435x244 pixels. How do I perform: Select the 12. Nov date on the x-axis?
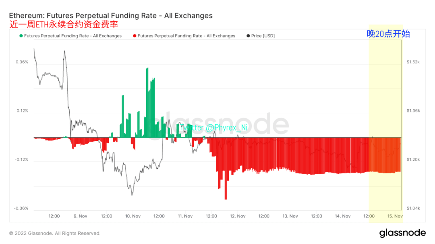click(x=238, y=216)
